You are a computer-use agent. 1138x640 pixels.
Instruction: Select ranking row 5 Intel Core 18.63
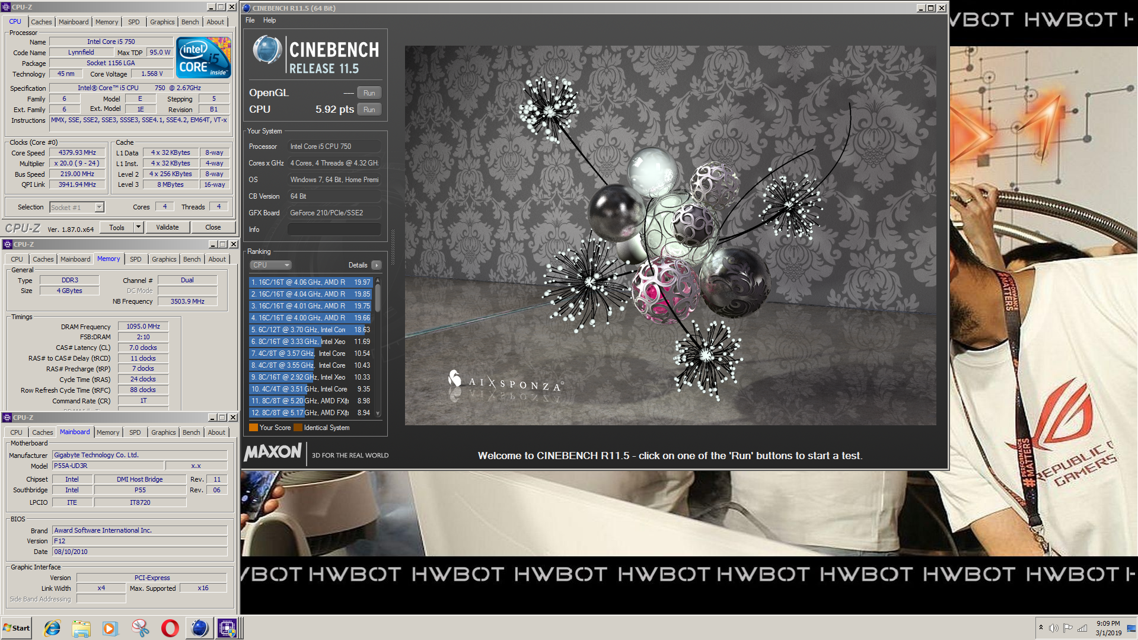311,330
